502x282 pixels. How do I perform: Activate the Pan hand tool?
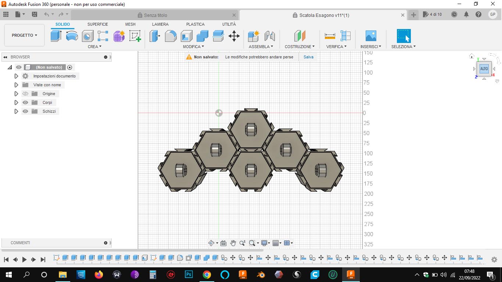233,243
